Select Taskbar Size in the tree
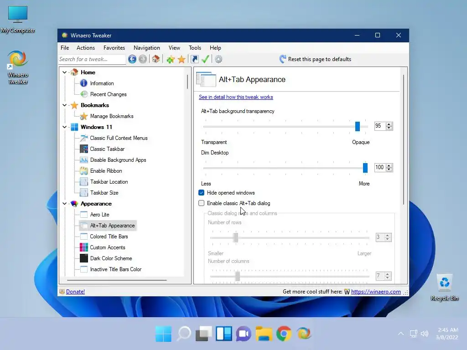This screenshot has height=350, width=467. coord(104,193)
